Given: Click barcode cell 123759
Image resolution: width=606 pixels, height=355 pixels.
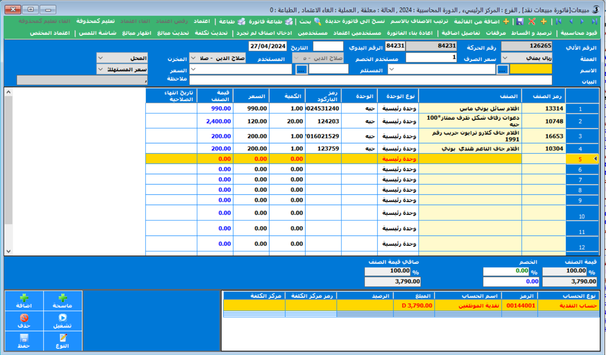Looking at the screenshot, I should click(324, 148).
